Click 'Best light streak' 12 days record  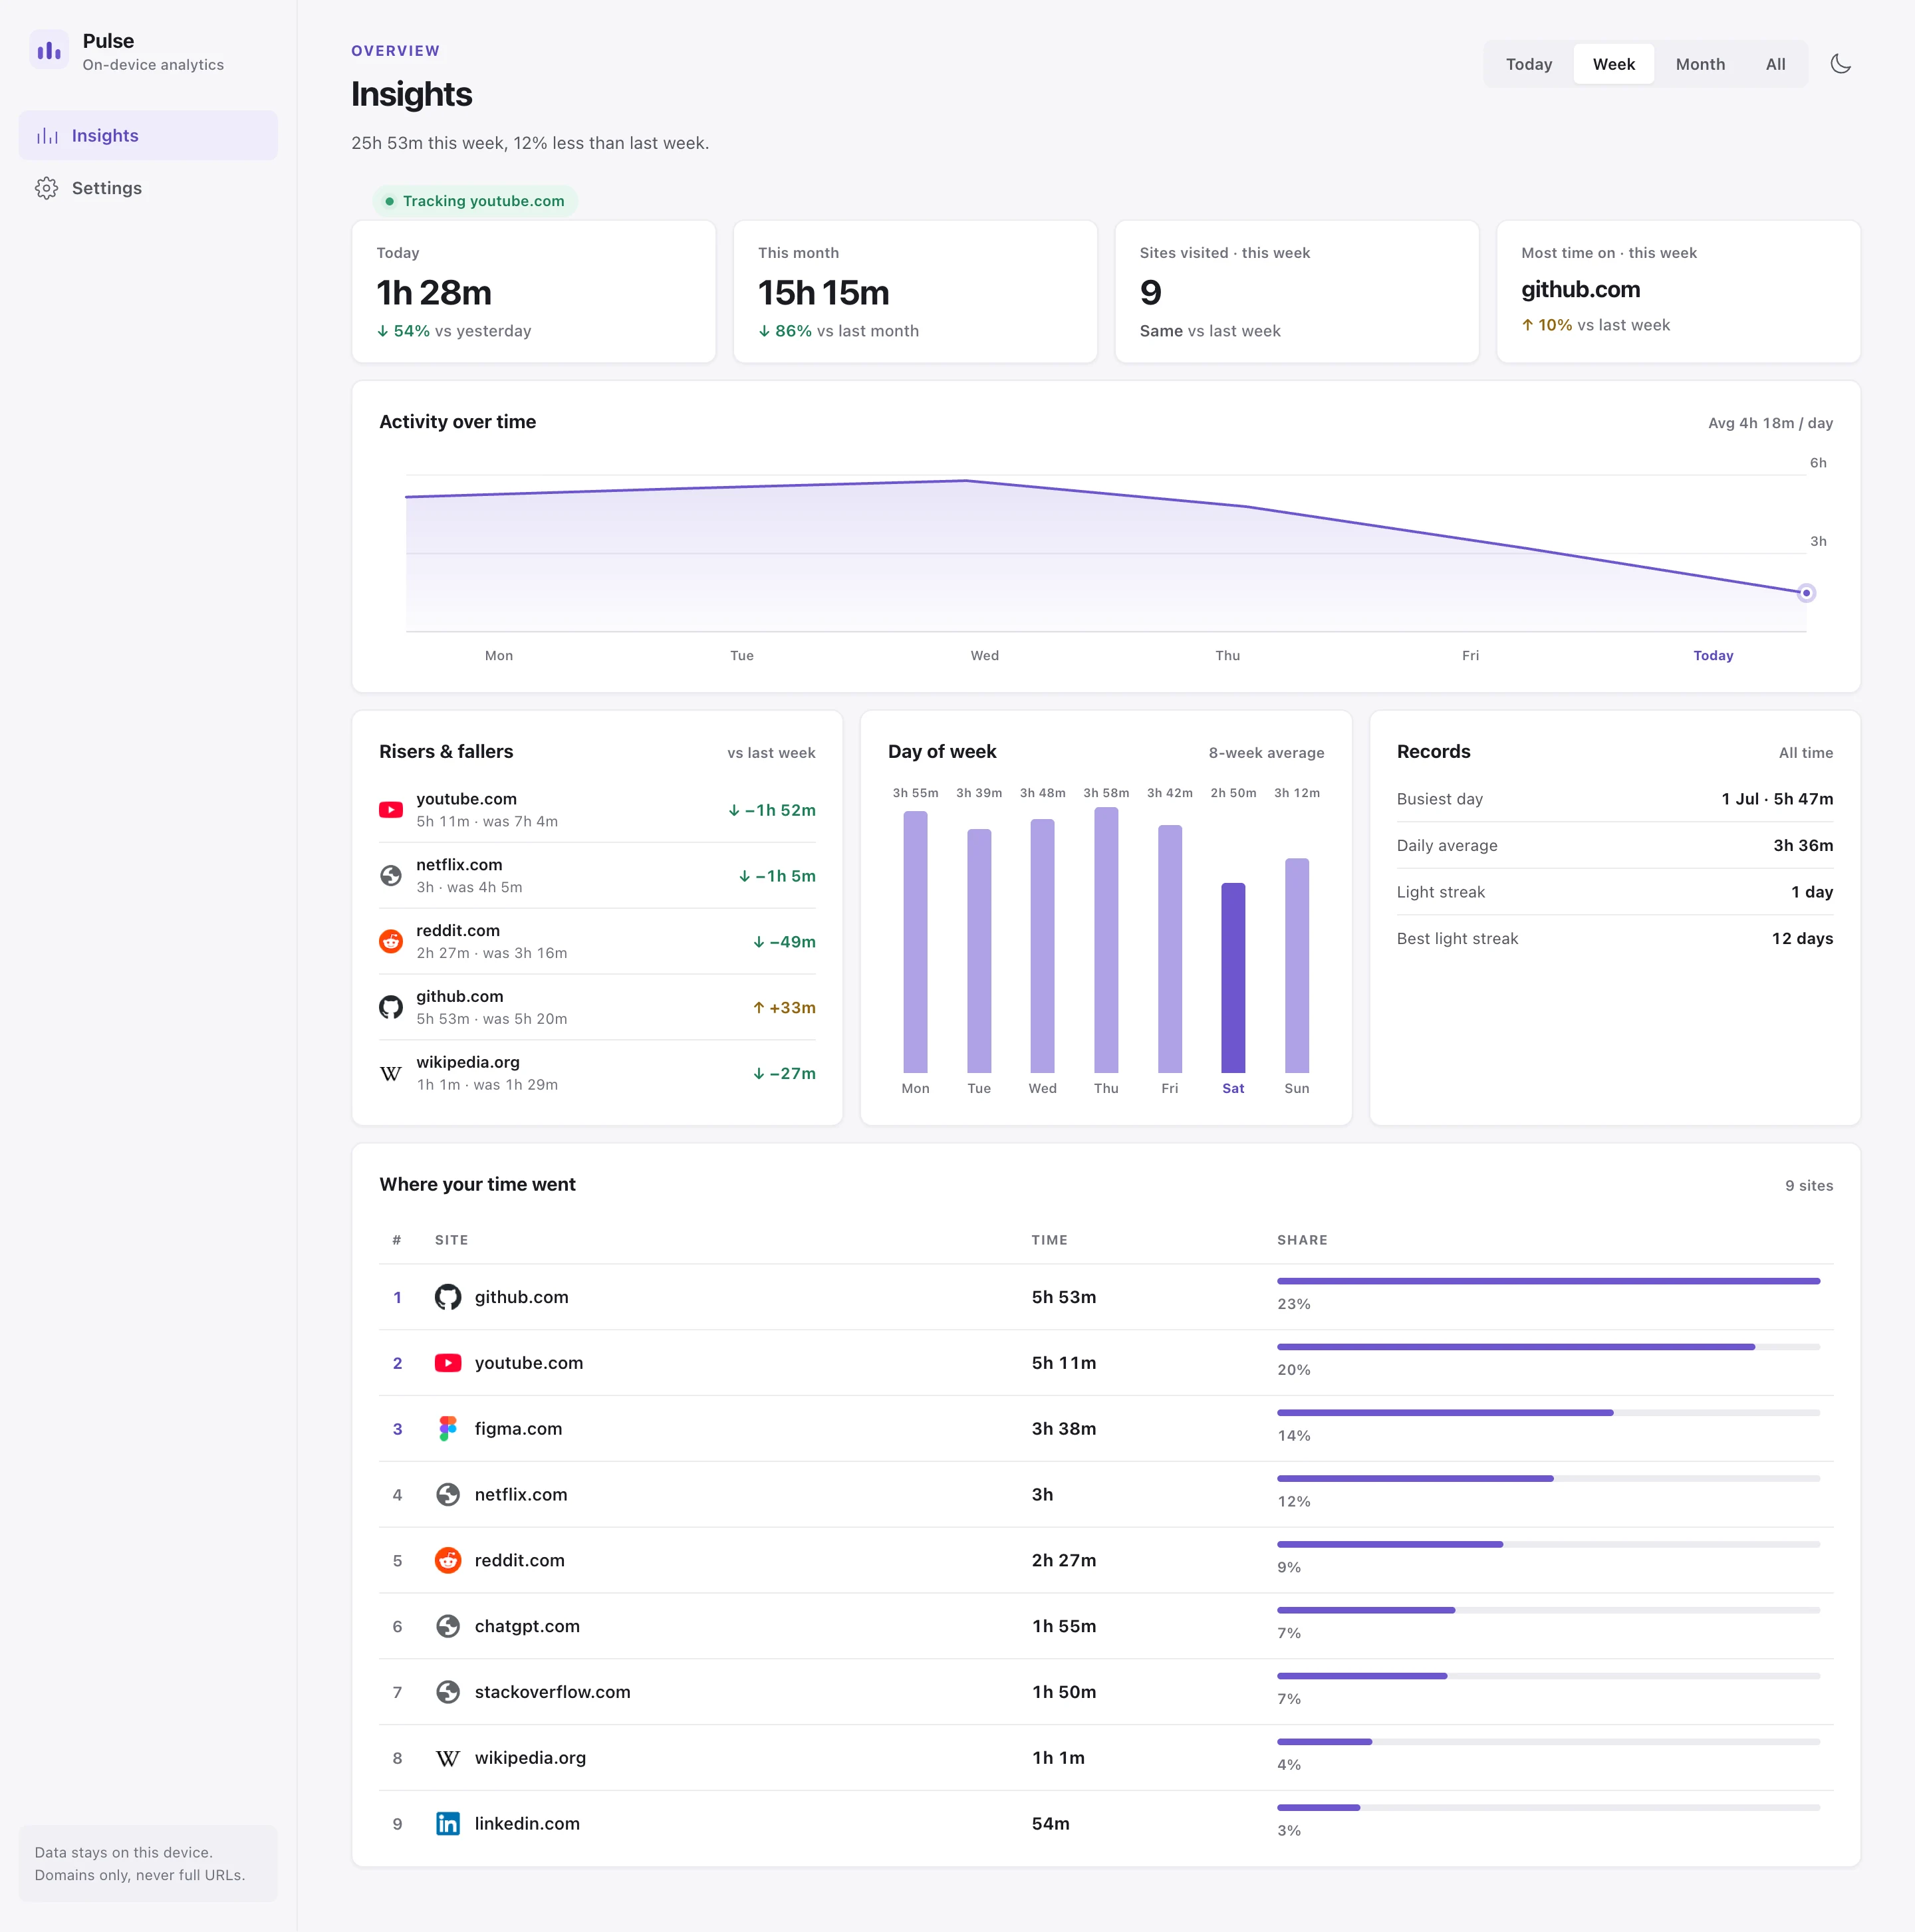click(1615, 939)
